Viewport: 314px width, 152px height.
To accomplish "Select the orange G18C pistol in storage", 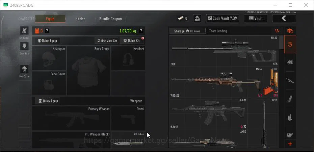I will 270,82.
